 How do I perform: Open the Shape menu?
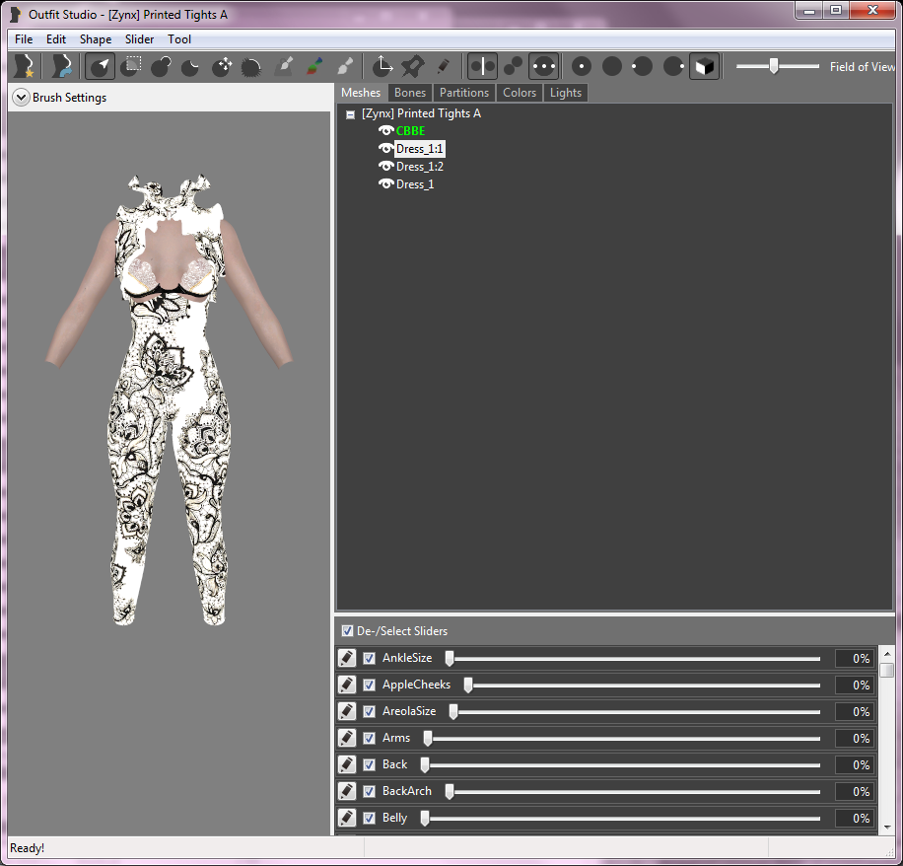click(x=96, y=39)
